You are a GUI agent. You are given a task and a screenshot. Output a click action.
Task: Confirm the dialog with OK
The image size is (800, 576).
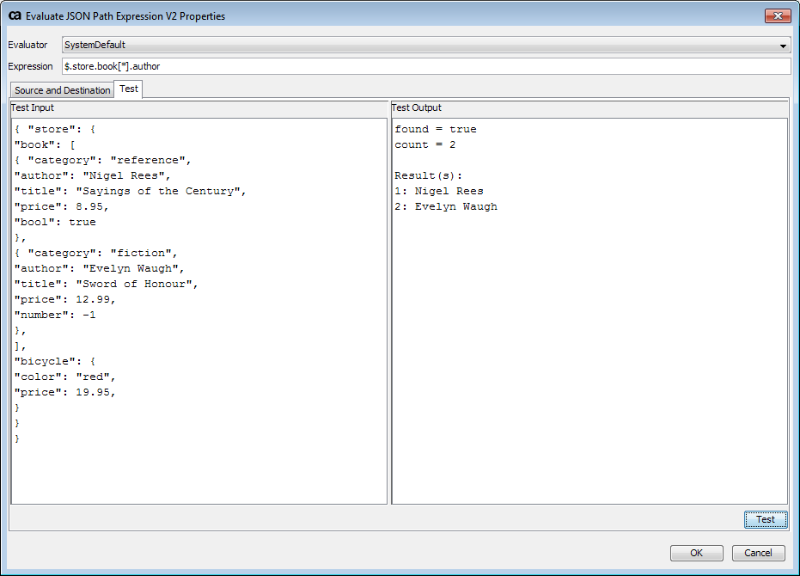click(x=696, y=553)
